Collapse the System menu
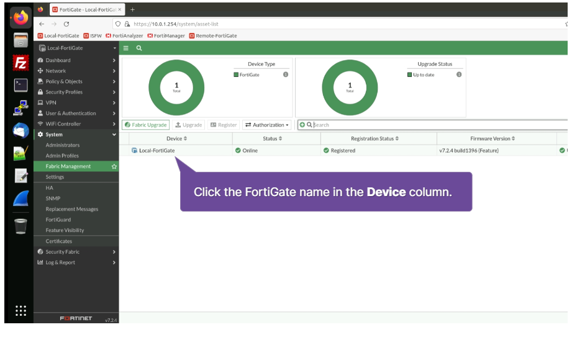 point(76,135)
